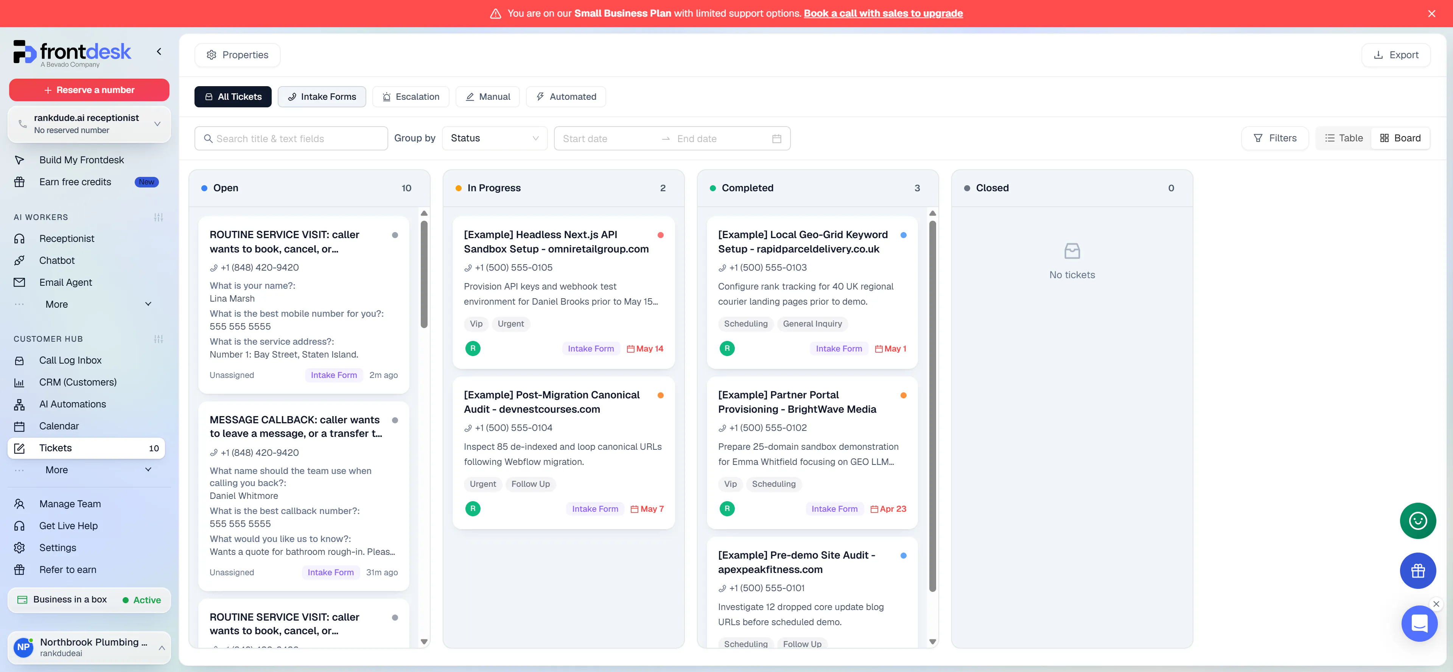This screenshot has height=672, width=1453.
Task: Click Reserve a number button
Action: pyautogui.click(x=89, y=90)
